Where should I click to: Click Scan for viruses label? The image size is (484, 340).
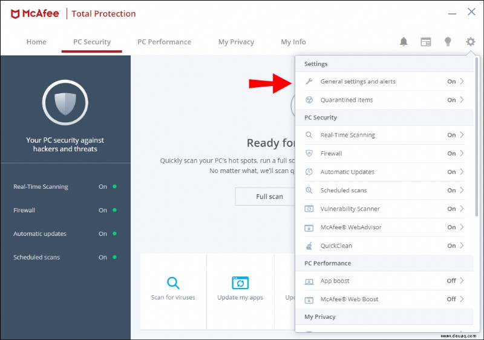(173, 298)
